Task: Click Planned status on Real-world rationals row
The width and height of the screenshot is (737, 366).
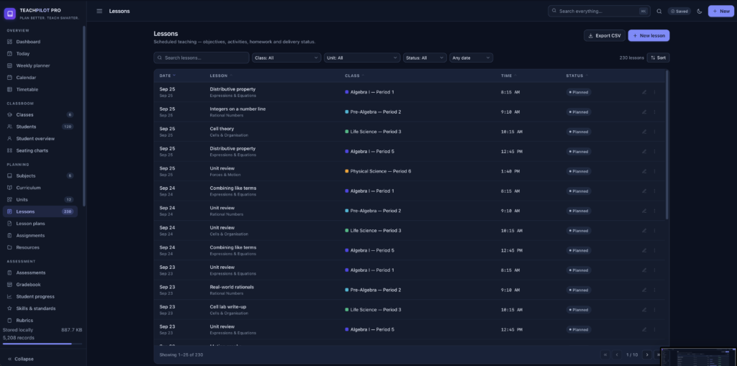Action: [579, 290]
